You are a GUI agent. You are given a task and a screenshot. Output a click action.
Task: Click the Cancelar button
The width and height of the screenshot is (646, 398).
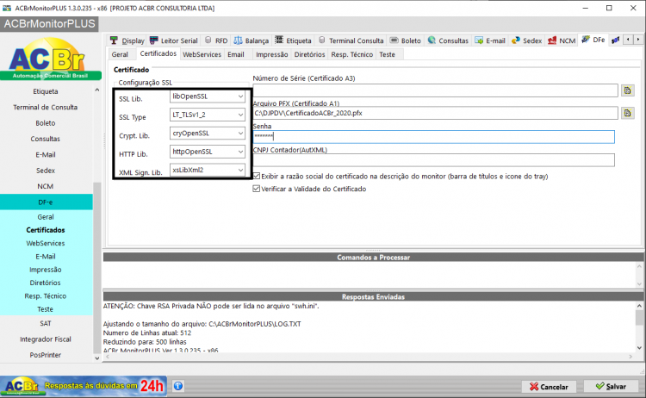click(x=550, y=387)
